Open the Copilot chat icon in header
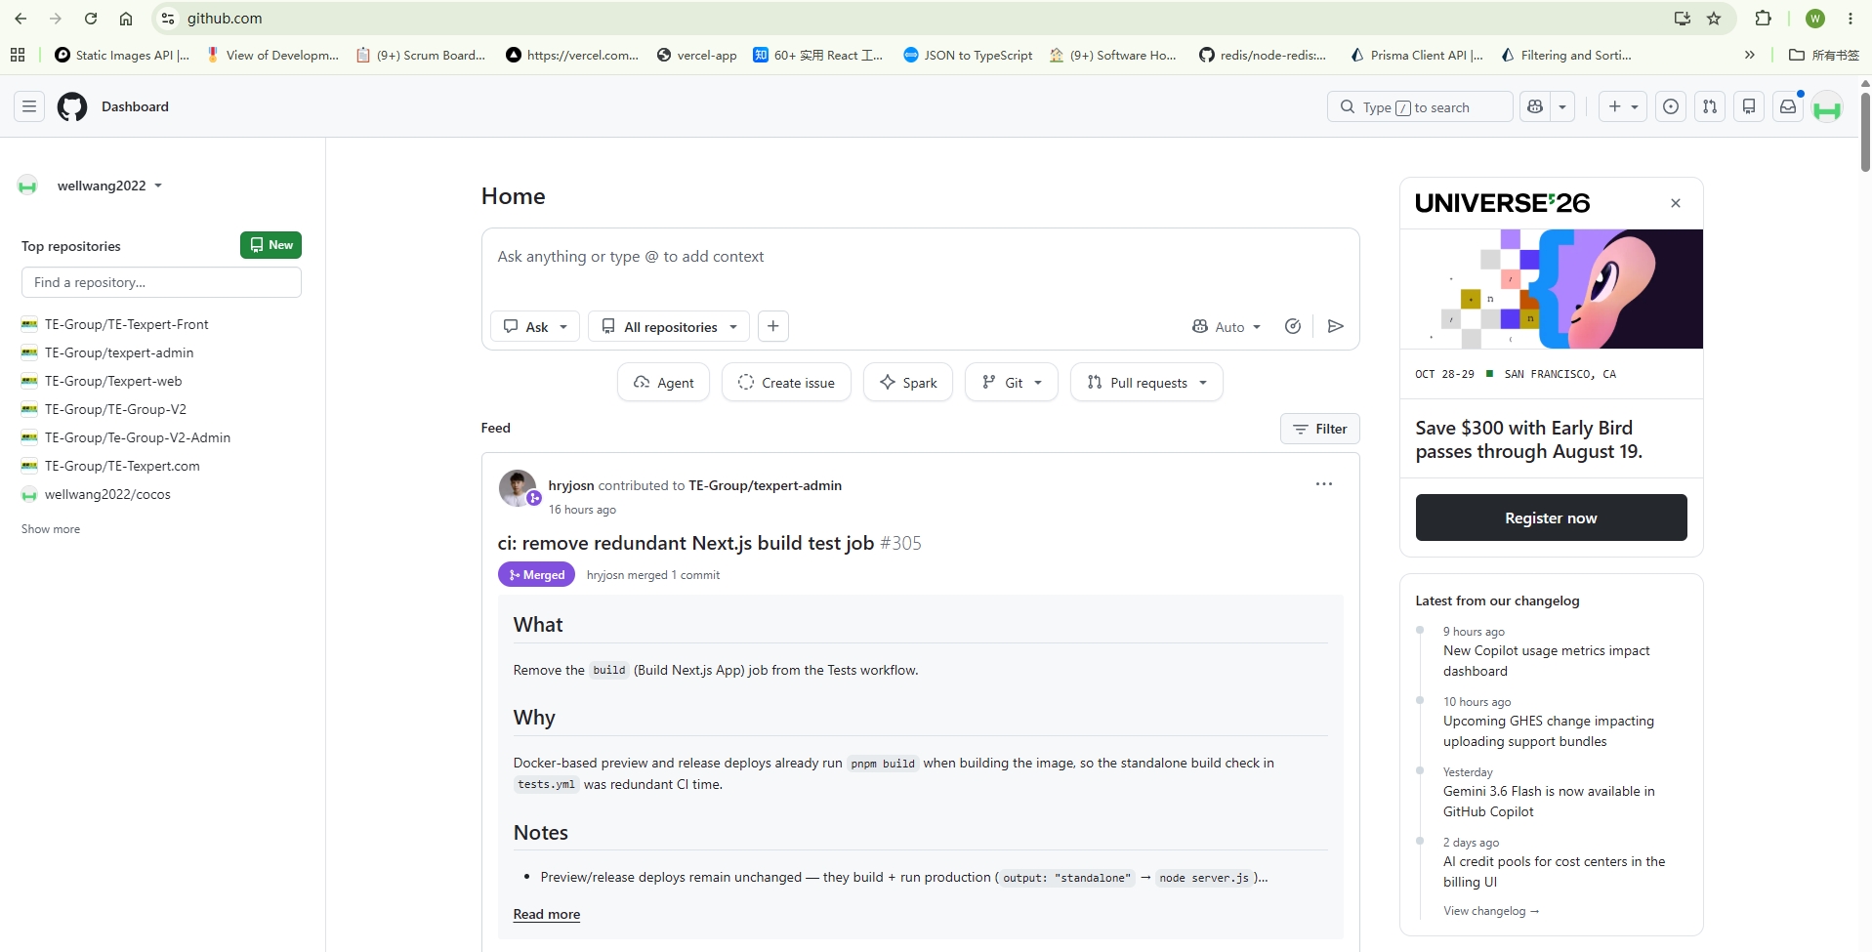Image resolution: width=1872 pixels, height=952 pixels. point(1535,106)
